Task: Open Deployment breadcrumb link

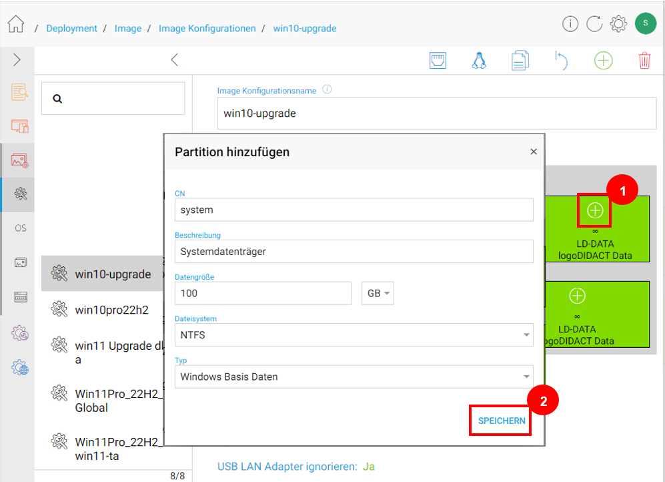Action: 71,29
